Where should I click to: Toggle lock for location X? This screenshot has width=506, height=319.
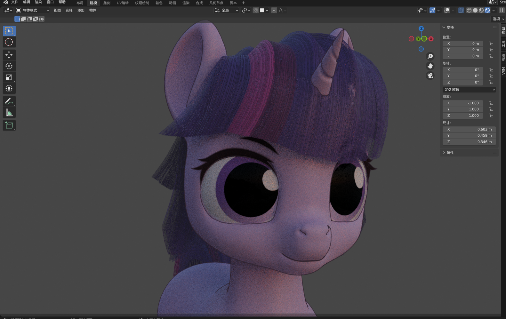[x=491, y=44]
